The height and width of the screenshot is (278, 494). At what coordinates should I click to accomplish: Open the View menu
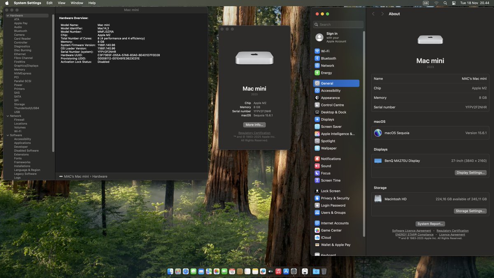tap(61, 3)
